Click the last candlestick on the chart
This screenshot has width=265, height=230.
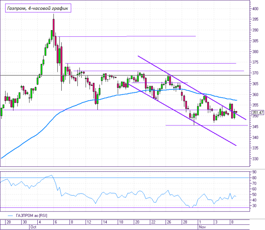click(x=236, y=112)
